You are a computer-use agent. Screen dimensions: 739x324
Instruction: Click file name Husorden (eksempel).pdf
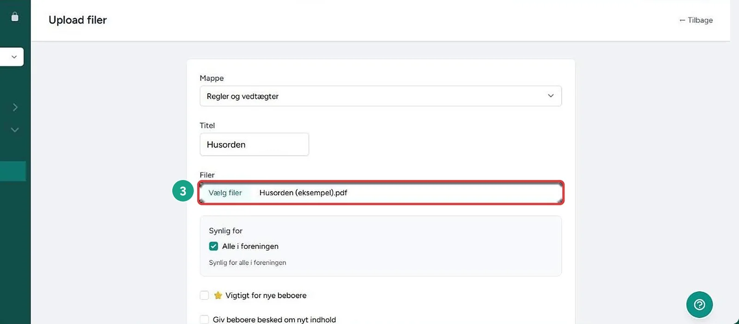303,193
